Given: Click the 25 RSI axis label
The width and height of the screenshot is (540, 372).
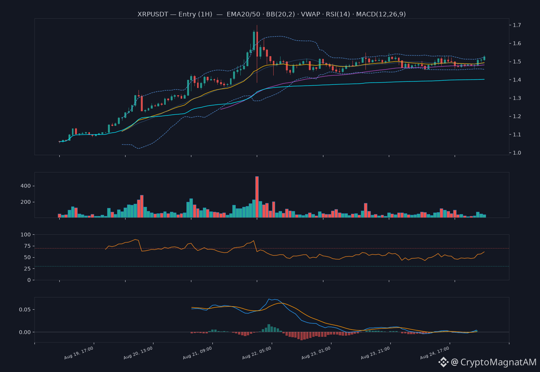Looking at the screenshot, I should tap(27, 269).
